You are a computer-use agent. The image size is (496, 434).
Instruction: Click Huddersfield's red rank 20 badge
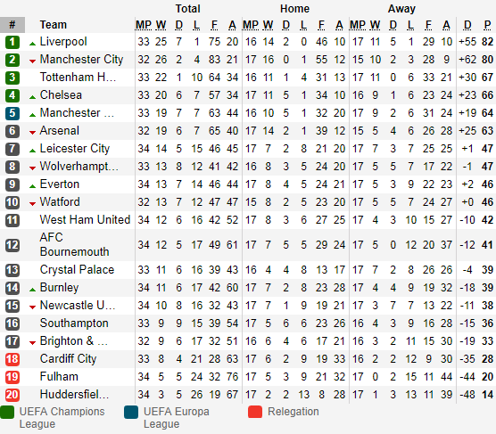[x=12, y=395]
